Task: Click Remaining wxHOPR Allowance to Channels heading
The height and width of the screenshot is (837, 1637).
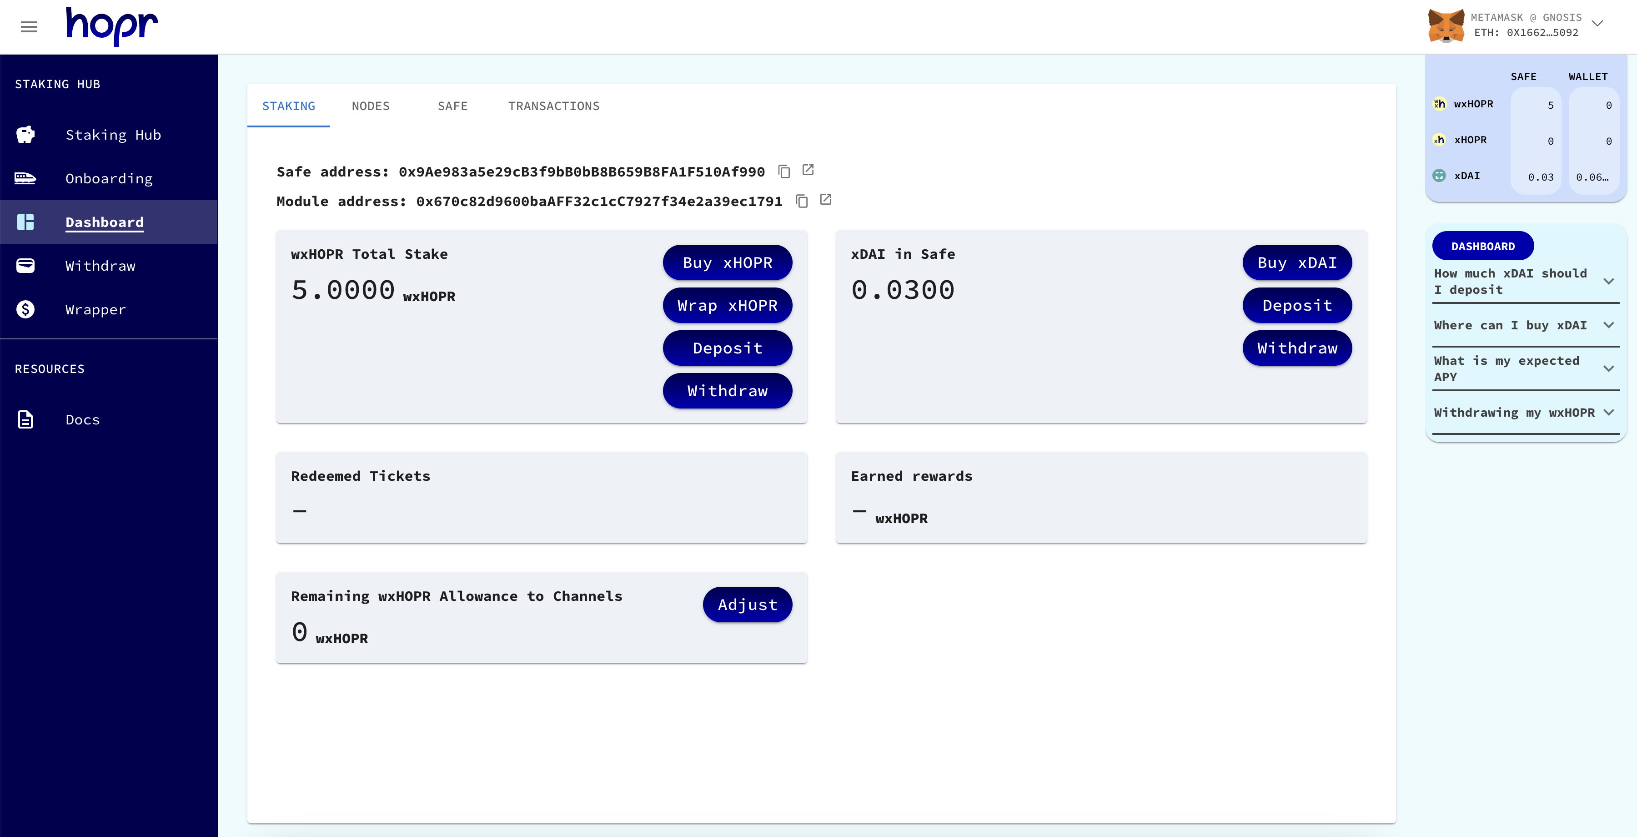Action: 456,596
